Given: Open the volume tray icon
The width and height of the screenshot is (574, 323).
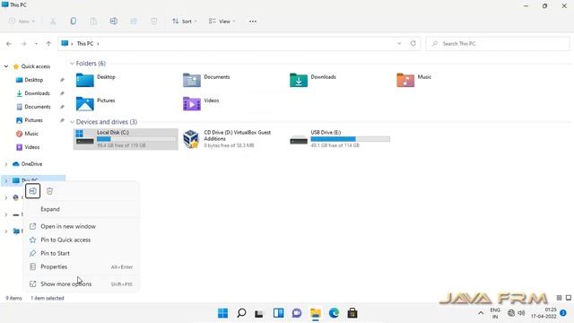Looking at the screenshot, I should [521, 313].
